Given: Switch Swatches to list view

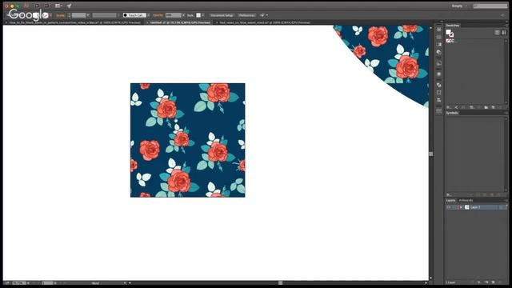Looking at the screenshot, I should [x=497, y=32].
